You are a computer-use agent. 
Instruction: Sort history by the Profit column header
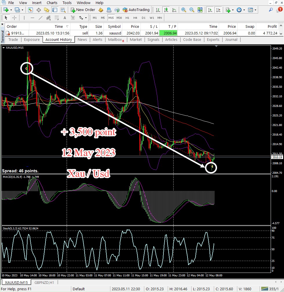267,26
